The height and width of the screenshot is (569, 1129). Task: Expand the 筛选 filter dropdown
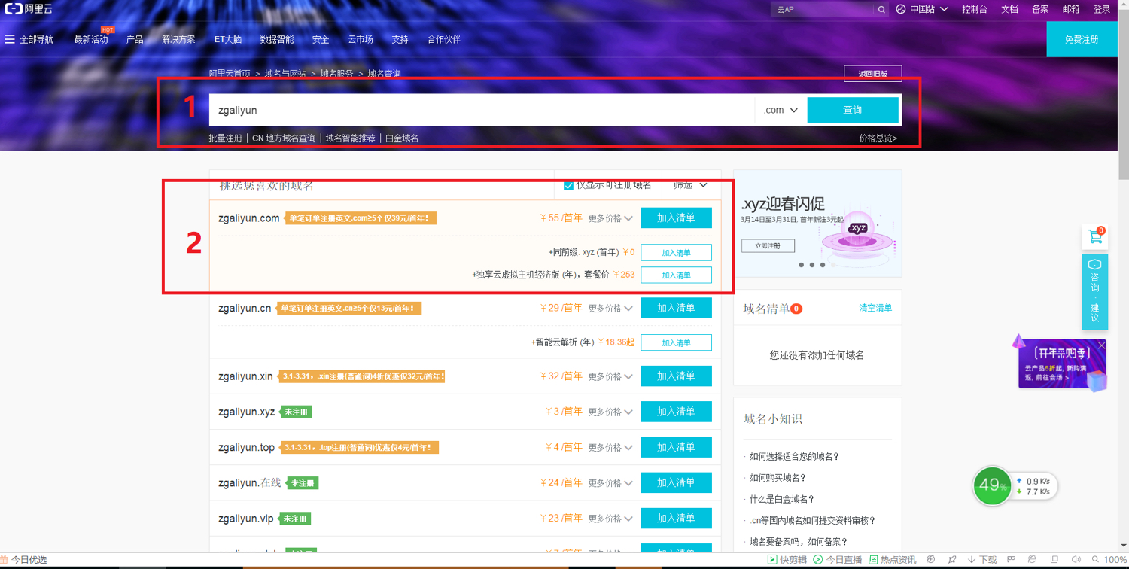click(690, 185)
